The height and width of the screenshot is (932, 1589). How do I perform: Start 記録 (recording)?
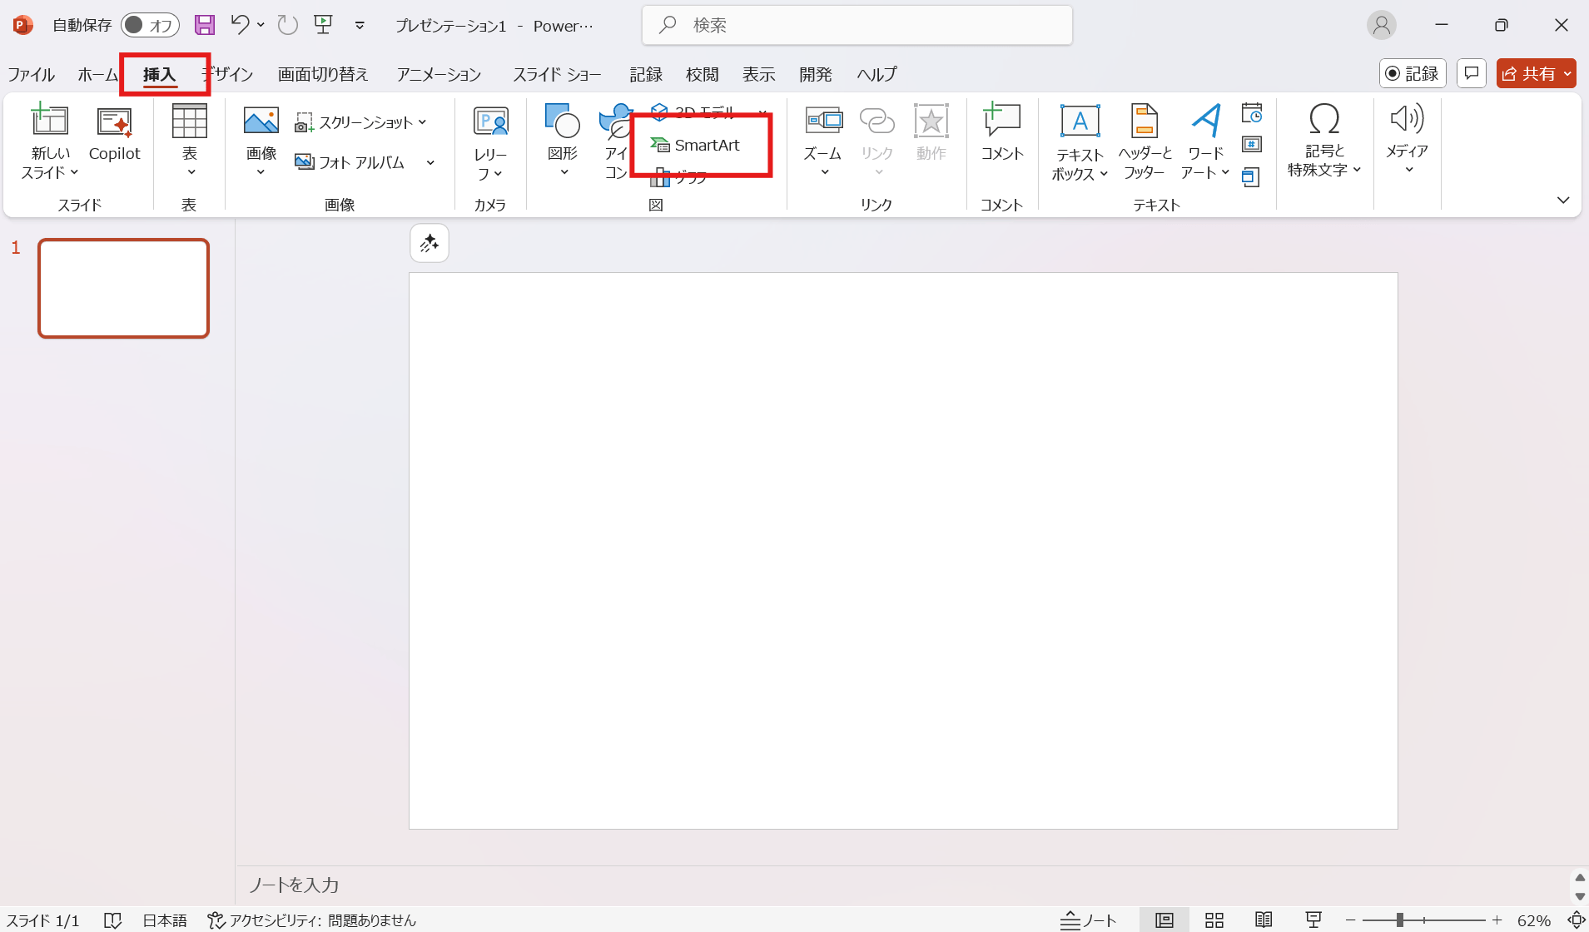click(1413, 73)
